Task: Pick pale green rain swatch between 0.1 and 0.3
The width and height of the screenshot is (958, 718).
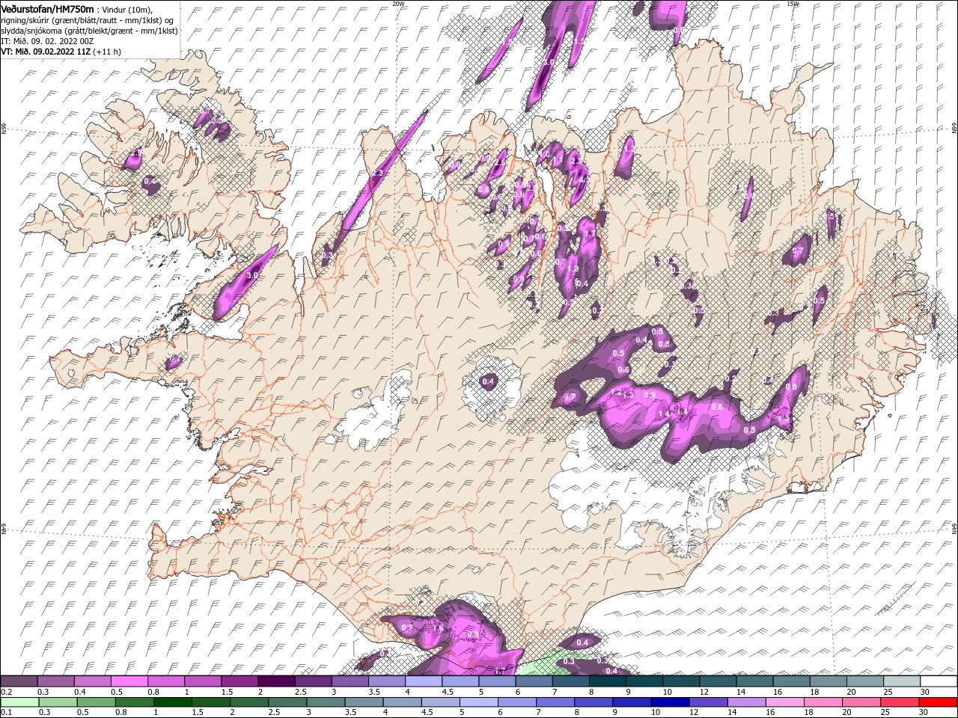Action: pyautogui.click(x=19, y=702)
